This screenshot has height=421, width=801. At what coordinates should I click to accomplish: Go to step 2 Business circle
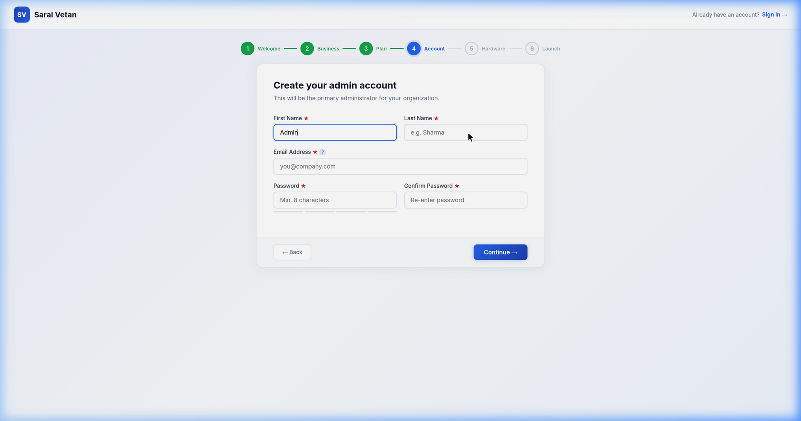[x=307, y=49]
